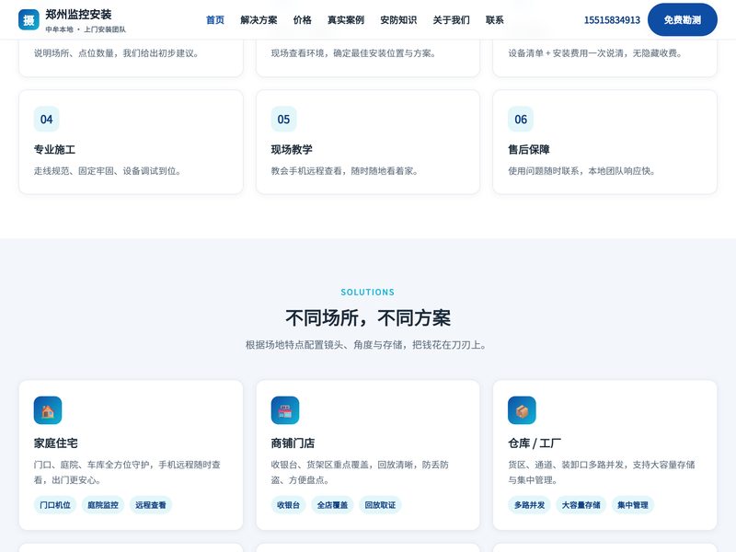Click the 商铺门店 shop icon
The image size is (736, 552).
[x=285, y=410]
